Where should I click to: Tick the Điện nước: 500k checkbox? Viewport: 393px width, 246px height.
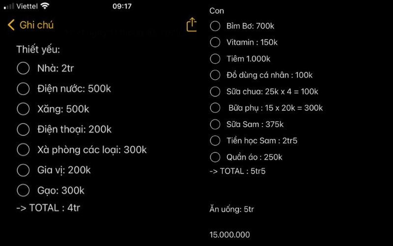click(23, 89)
